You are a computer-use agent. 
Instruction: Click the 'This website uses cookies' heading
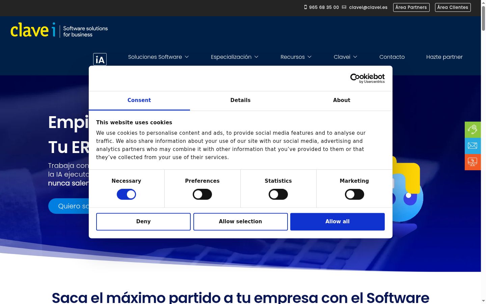[x=134, y=122]
